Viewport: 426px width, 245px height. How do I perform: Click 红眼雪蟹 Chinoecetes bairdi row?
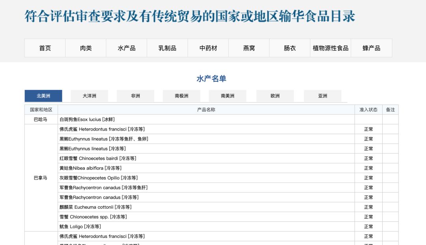click(206, 158)
